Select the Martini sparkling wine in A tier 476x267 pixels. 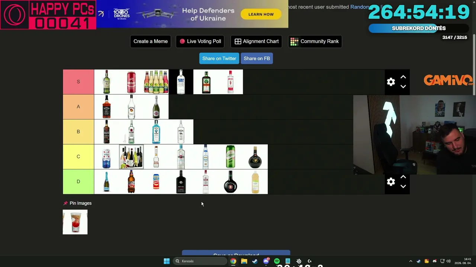pyautogui.click(x=156, y=107)
